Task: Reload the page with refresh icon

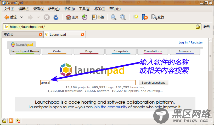Action: click(x=56, y=17)
